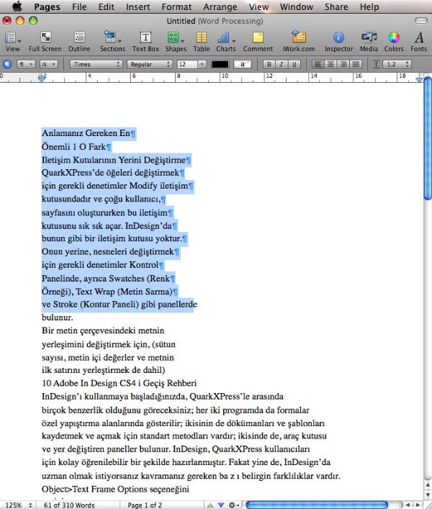
Task: Open the View toolbar button
Action: tap(12, 42)
